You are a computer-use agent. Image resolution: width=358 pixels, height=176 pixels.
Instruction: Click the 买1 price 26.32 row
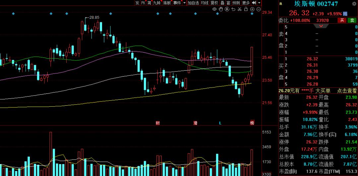[x=312, y=59]
